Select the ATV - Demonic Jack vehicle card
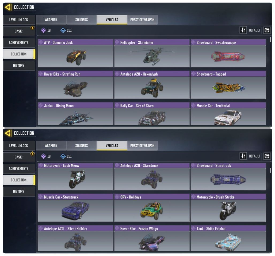 pyautogui.click(x=76, y=53)
